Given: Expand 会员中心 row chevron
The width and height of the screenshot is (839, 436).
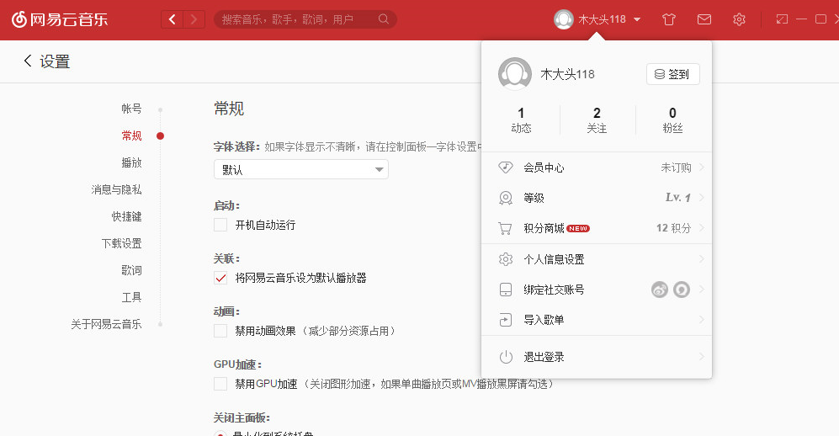Looking at the screenshot, I should click(702, 167).
